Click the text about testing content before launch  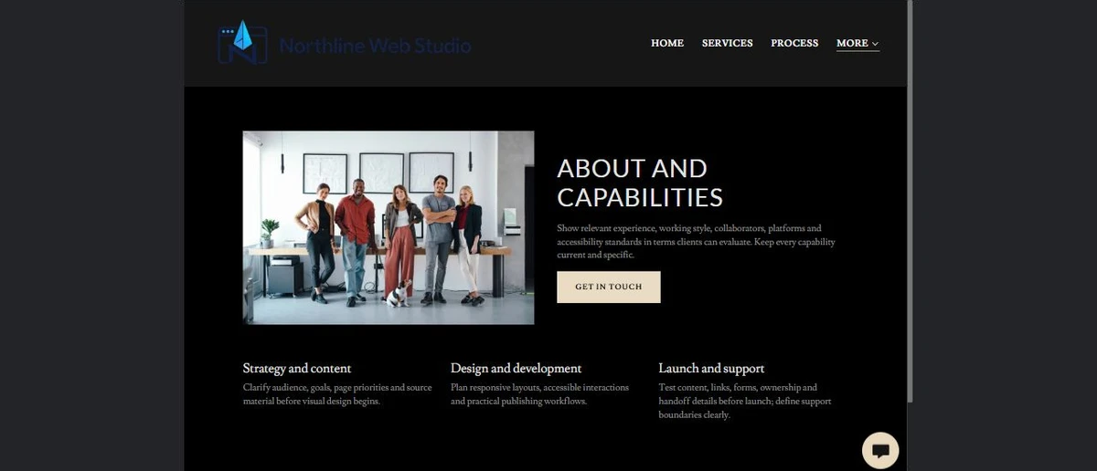click(745, 401)
